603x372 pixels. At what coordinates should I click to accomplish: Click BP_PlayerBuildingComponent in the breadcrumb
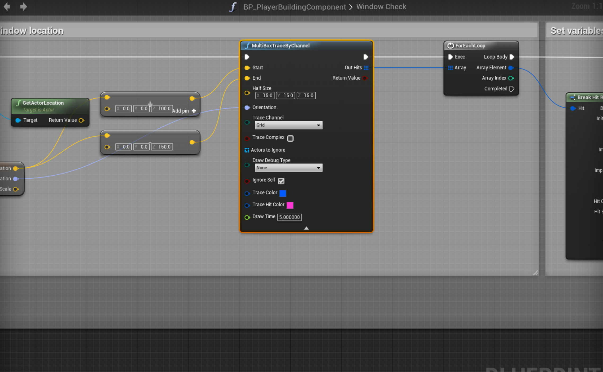point(294,7)
